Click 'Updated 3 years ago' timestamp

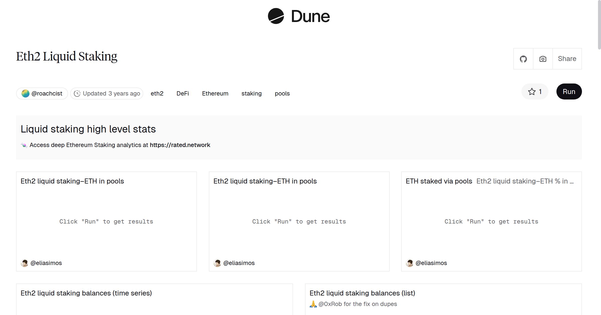pyautogui.click(x=111, y=93)
